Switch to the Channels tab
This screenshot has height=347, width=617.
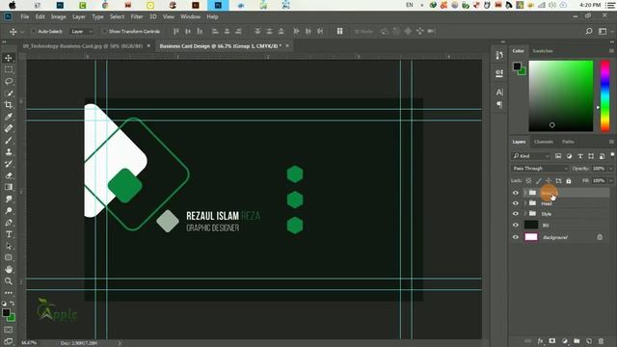point(544,142)
